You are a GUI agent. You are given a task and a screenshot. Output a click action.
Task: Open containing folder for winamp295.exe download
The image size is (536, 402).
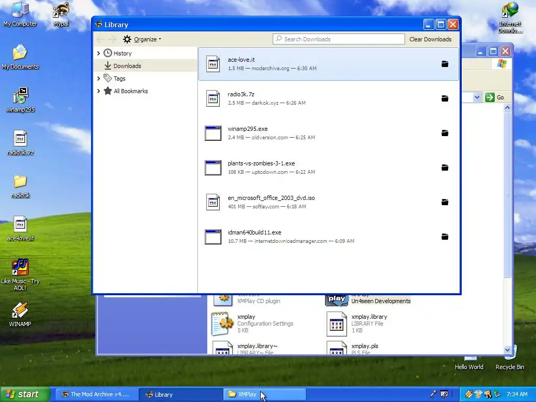[x=444, y=133]
